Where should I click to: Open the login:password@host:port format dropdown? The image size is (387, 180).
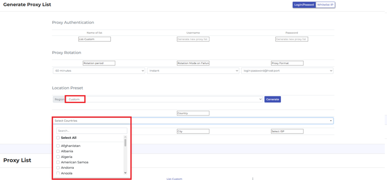287,71
